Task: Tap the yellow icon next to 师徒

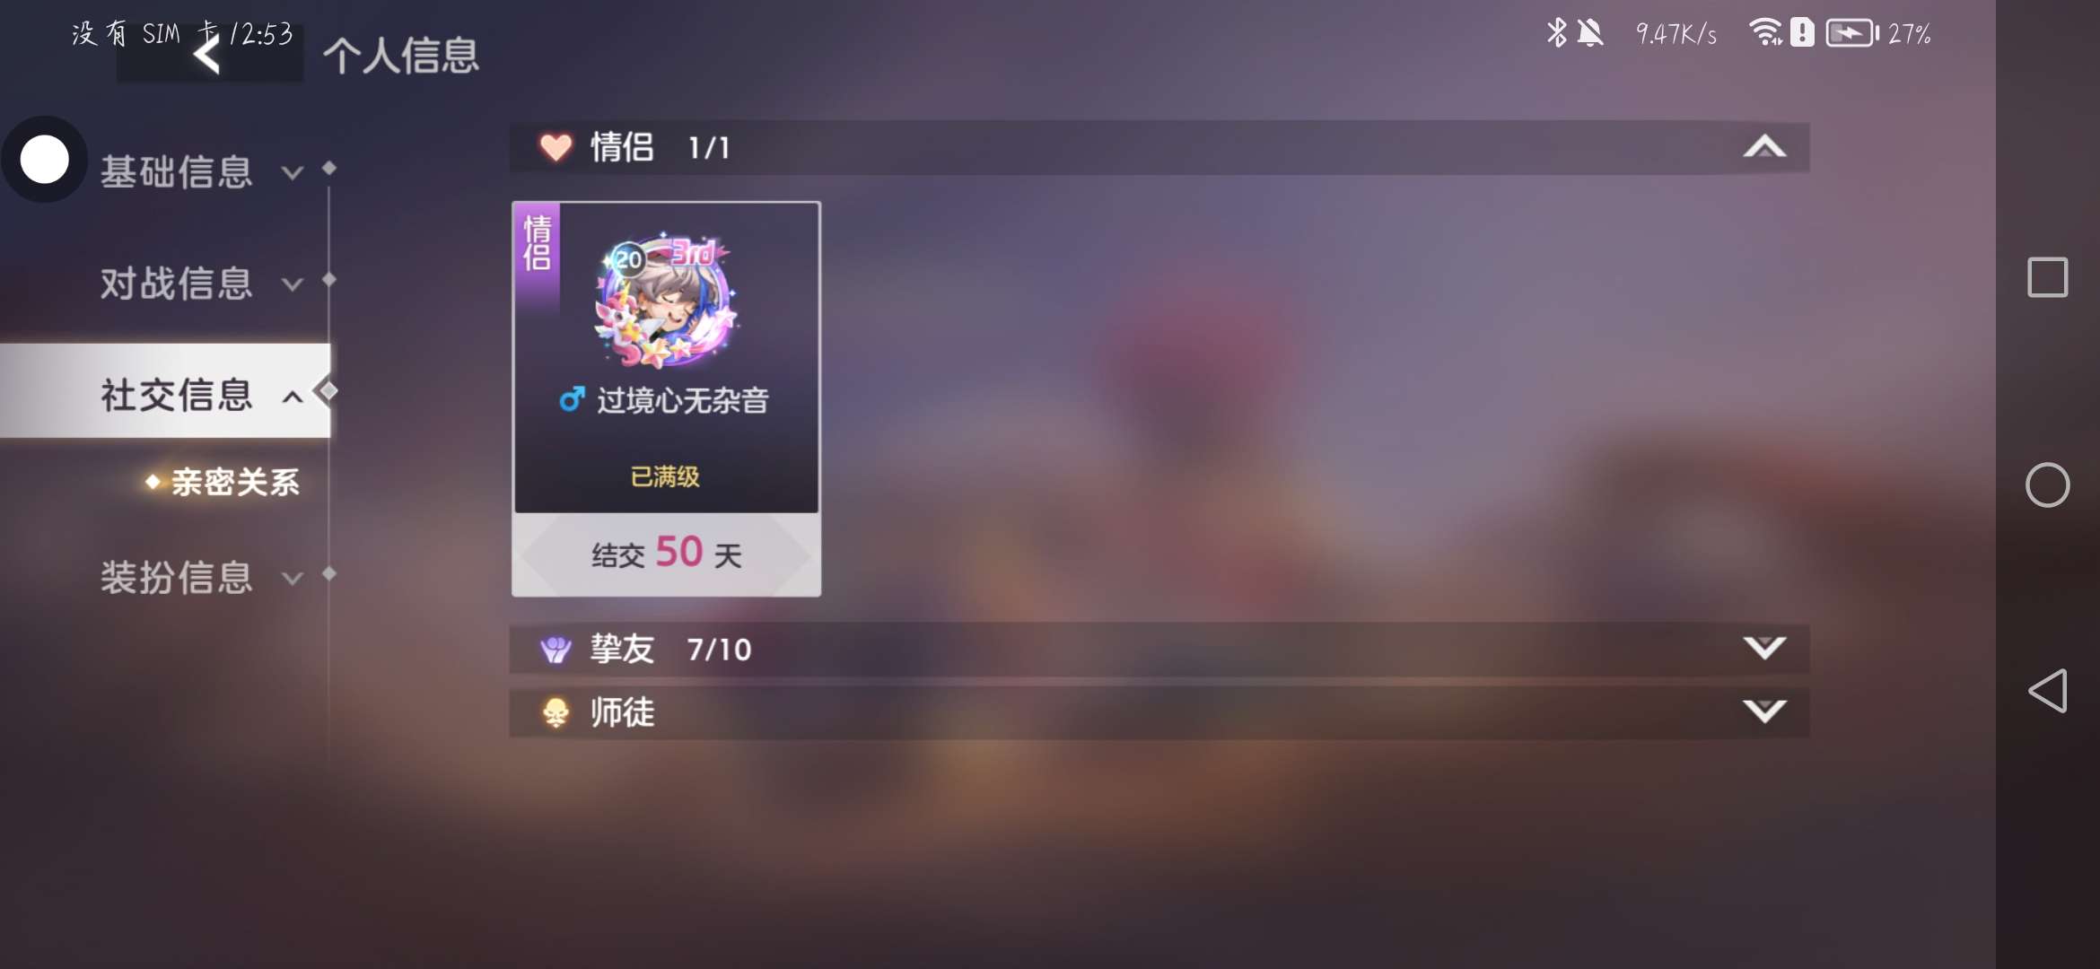Action: click(x=556, y=712)
